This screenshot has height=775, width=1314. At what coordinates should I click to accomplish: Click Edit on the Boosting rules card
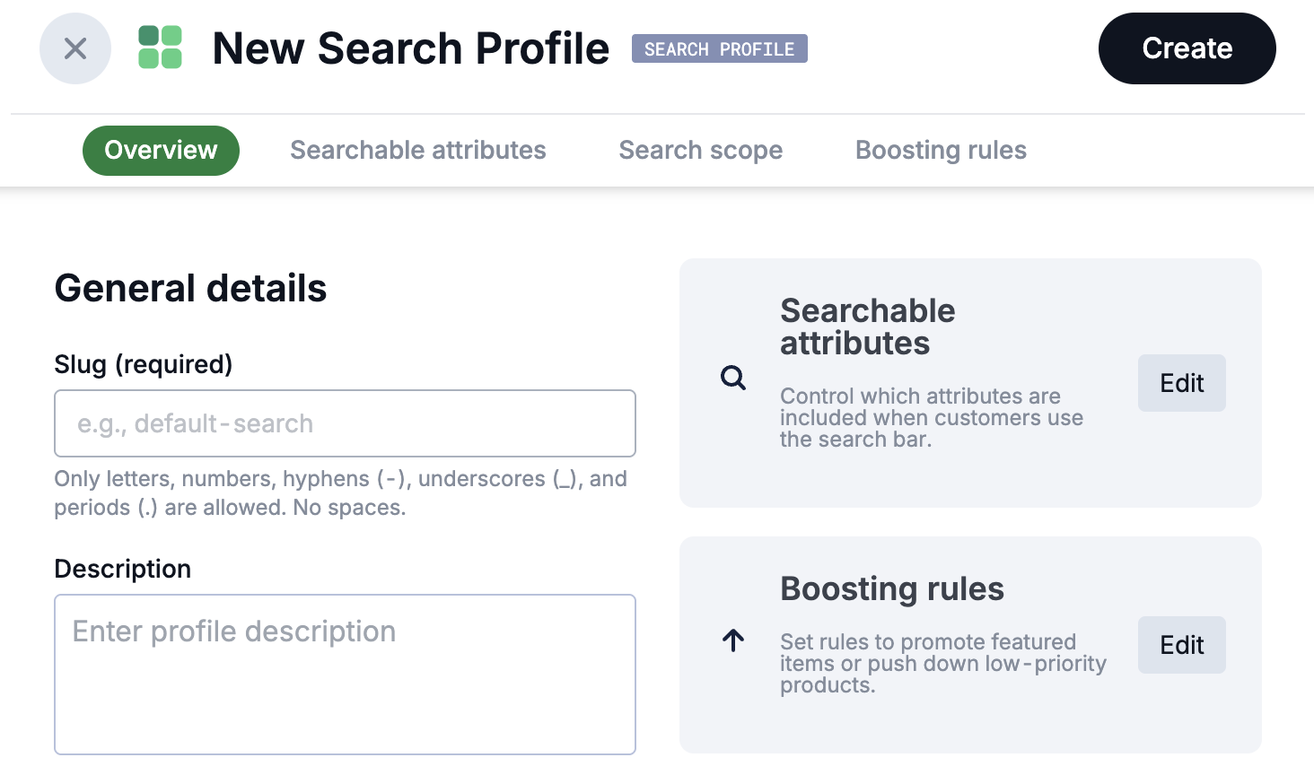(1181, 645)
